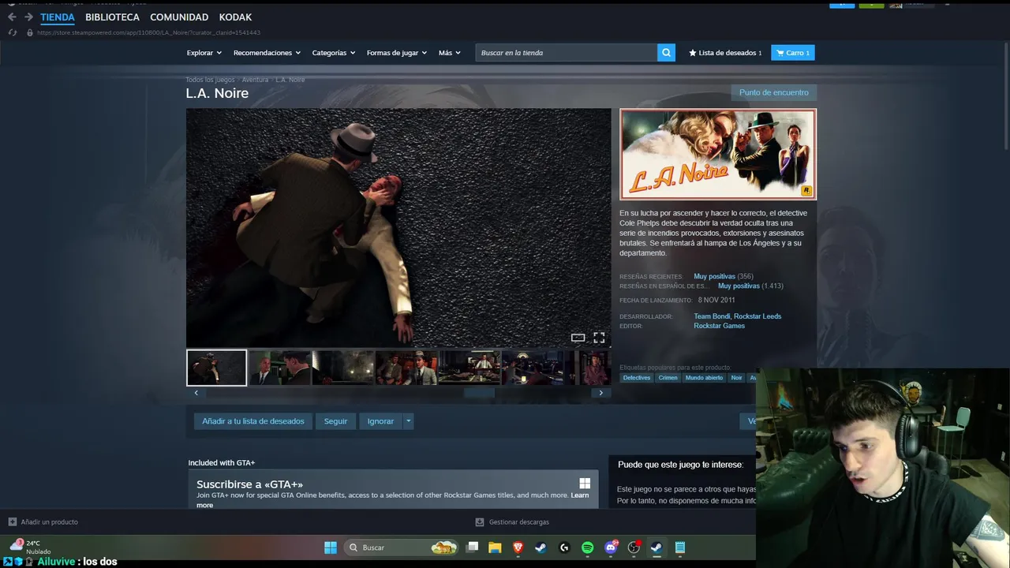Select the highlighted first screenshot thumbnail
This screenshot has width=1010, height=568.
216,368
